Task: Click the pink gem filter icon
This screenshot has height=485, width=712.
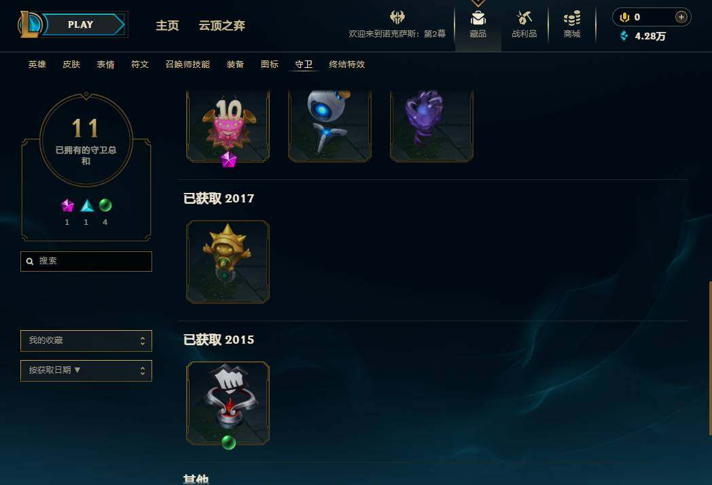Action: (68, 206)
